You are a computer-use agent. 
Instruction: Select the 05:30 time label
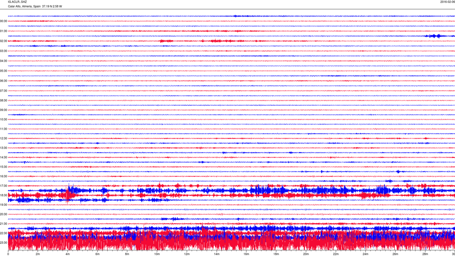tap(3, 71)
